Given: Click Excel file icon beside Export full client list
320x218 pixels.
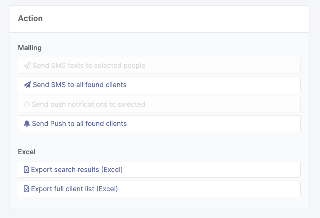Looking at the screenshot, I should coord(26,189).
